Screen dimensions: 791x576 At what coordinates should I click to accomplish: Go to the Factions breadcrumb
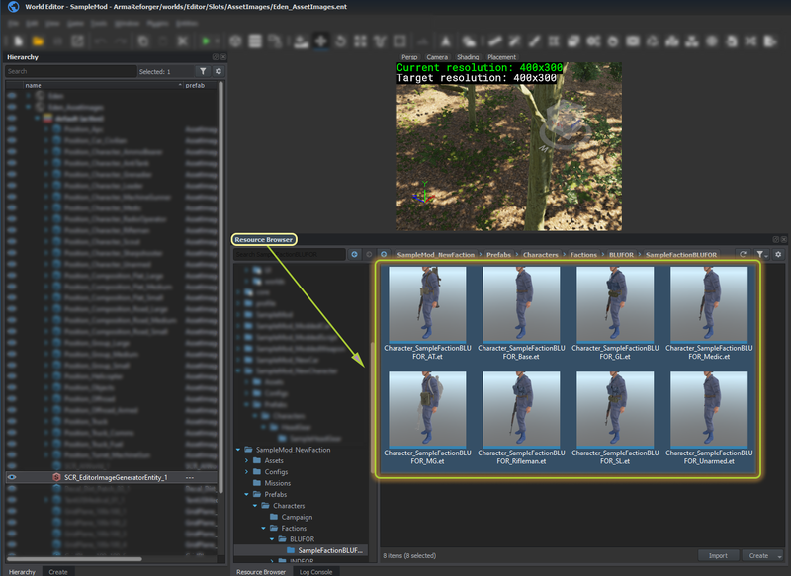(x=583, y=255)
